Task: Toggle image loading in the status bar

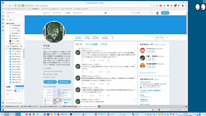Action: (x=159, y=110)
